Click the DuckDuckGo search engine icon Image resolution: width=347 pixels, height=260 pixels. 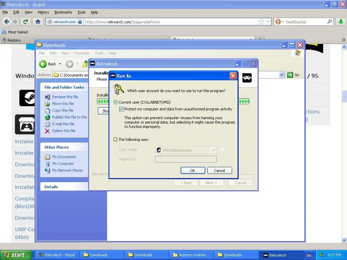(278, 22)
